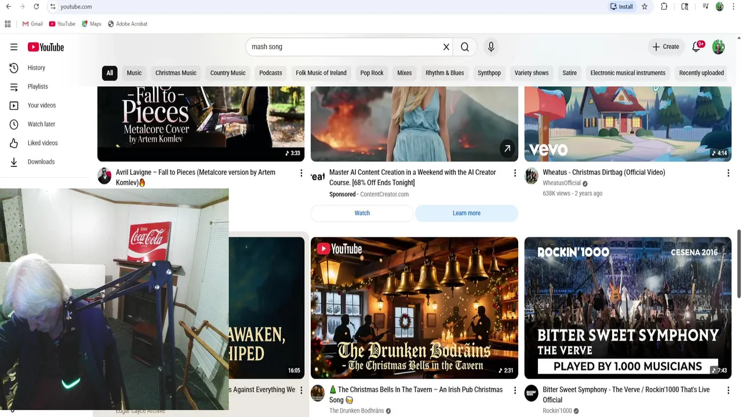The width and height of the screenshot is (742, 417).
Task: Open Your videos in the sidebar
Action: [42, 105]
